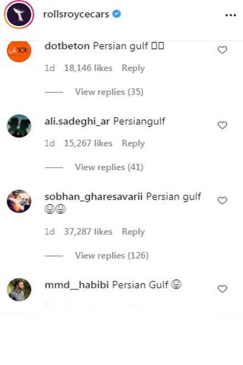Image resolution: width=243 pixels, height=365 pixels.
Task: Reply to ali.sadeghi_ar's comment
Action: (133, 144)
